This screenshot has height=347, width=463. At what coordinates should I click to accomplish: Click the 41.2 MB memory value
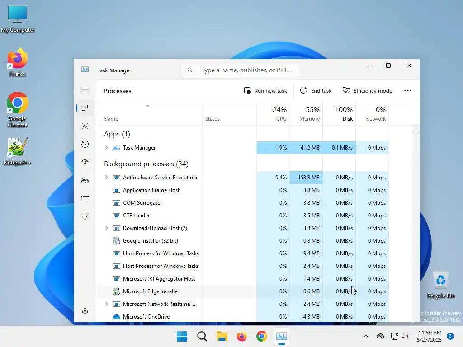coord(310,148)
